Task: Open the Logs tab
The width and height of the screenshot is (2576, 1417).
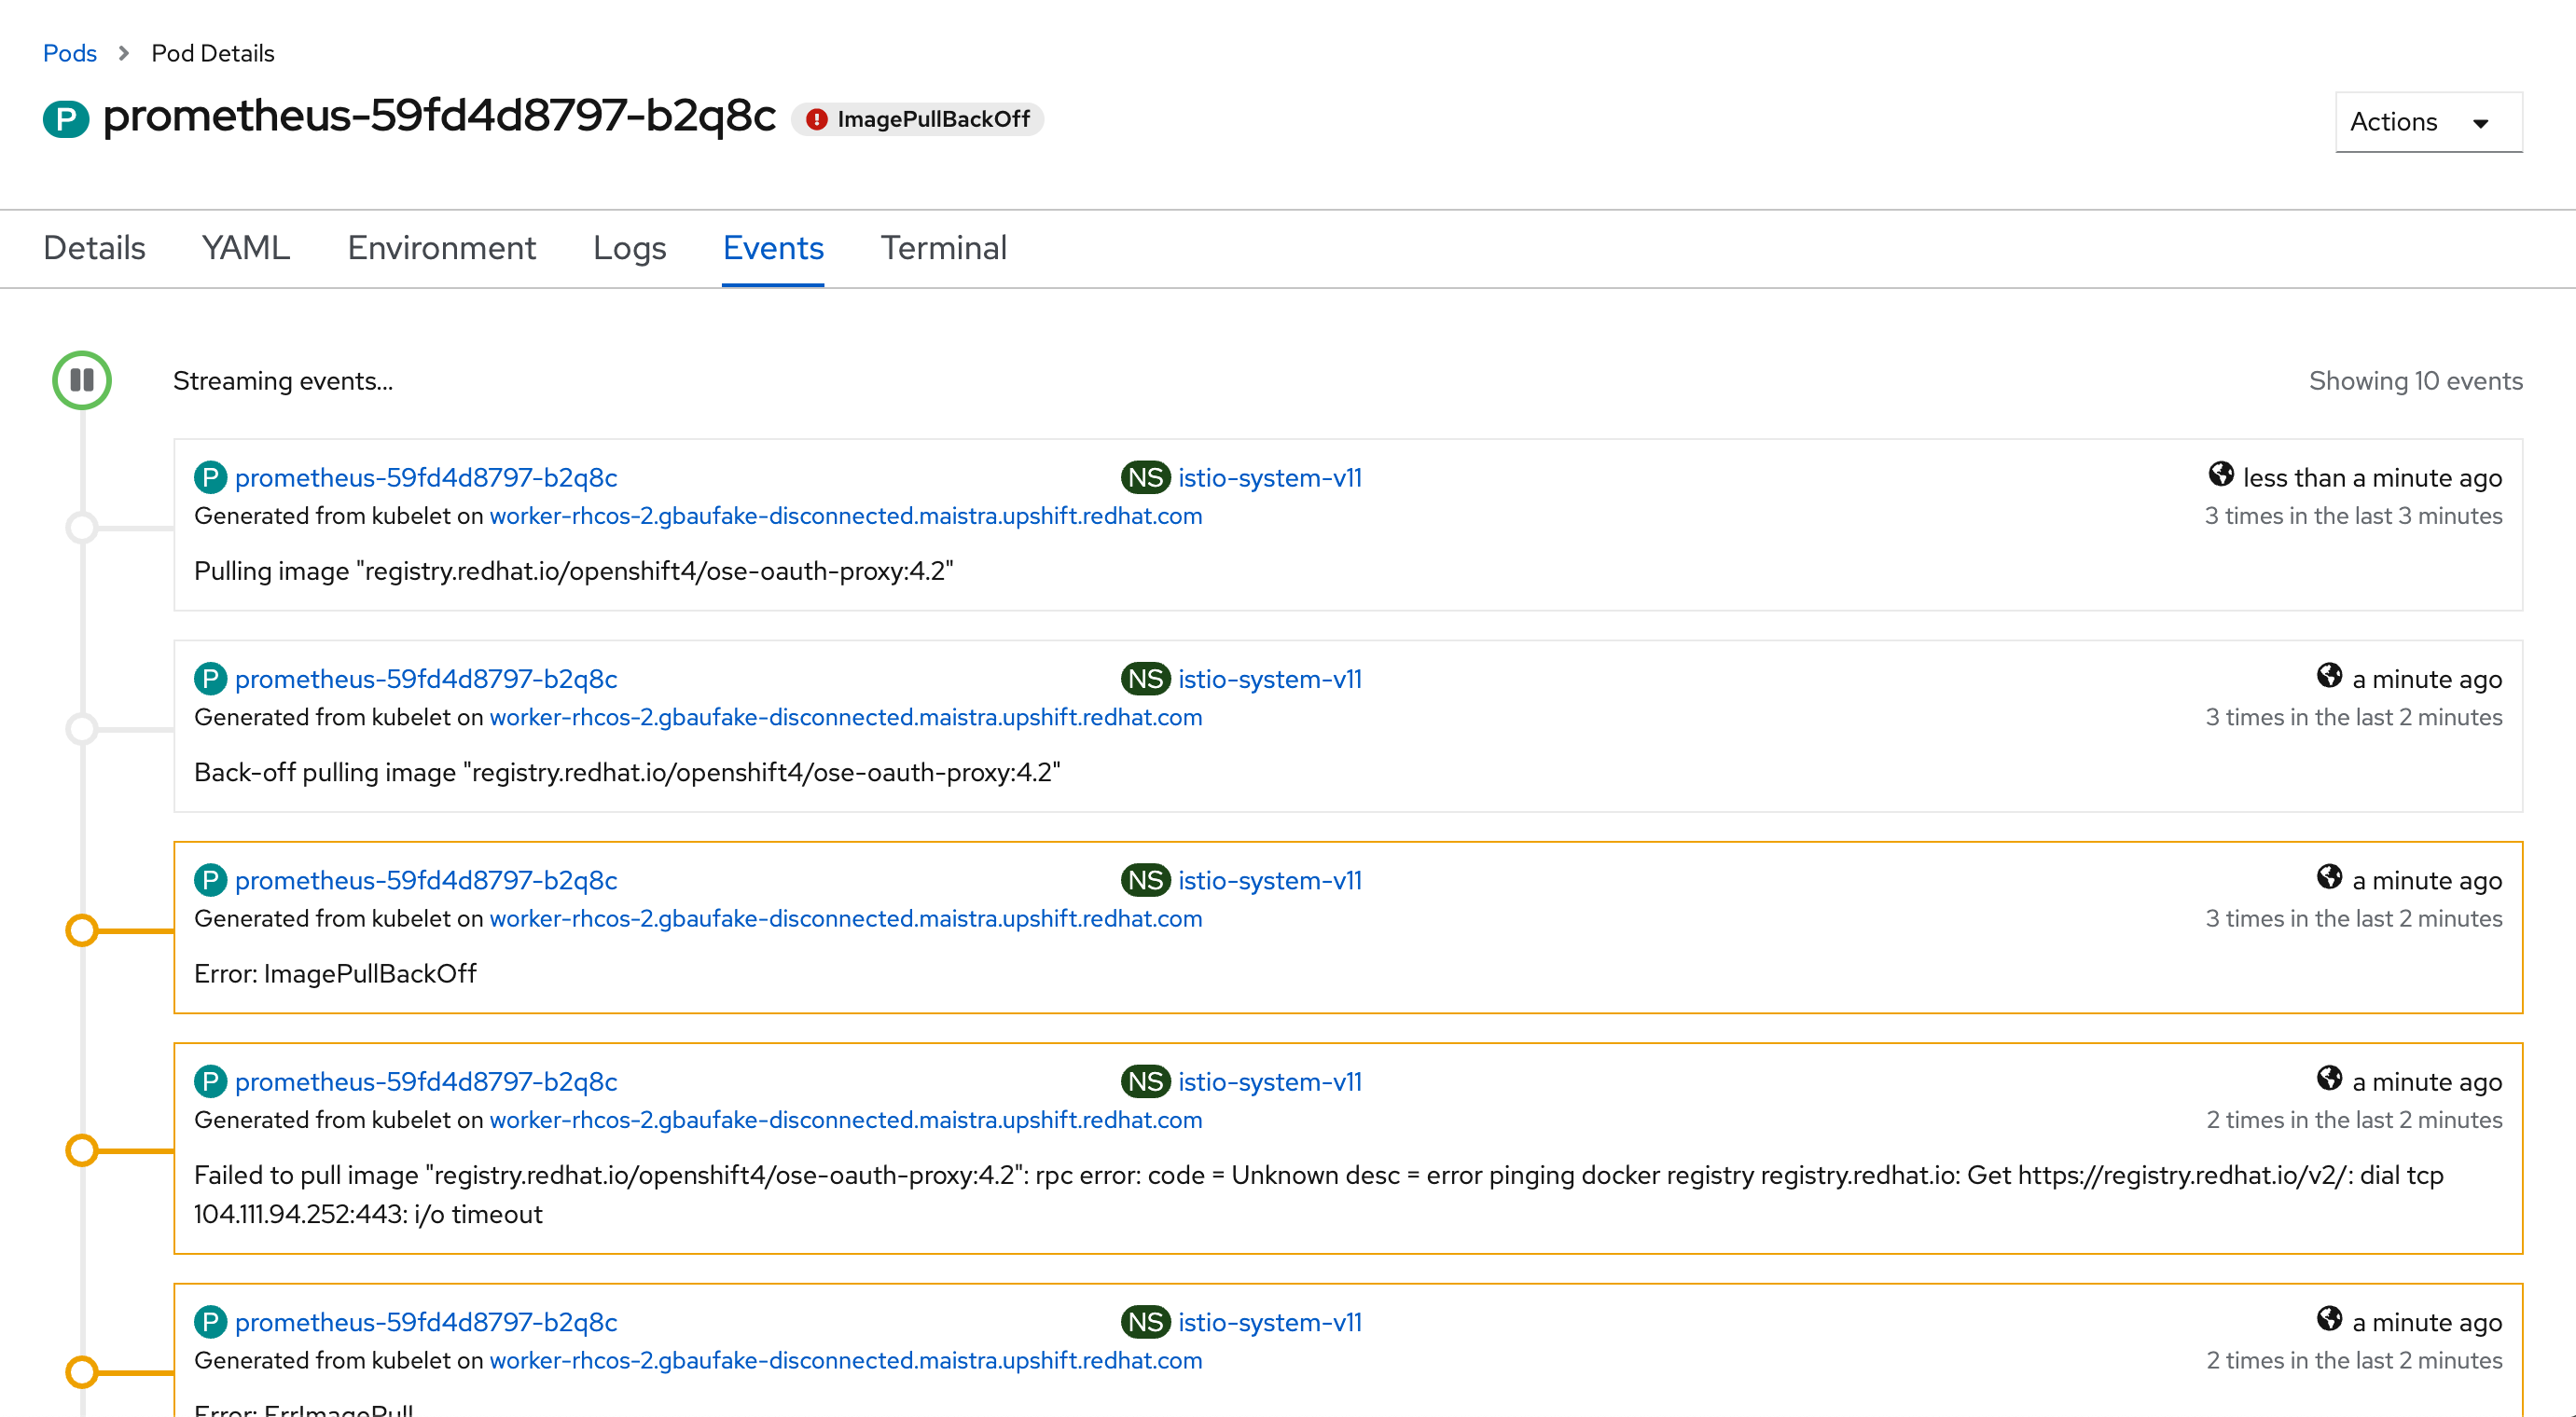Action: point(629,248)
